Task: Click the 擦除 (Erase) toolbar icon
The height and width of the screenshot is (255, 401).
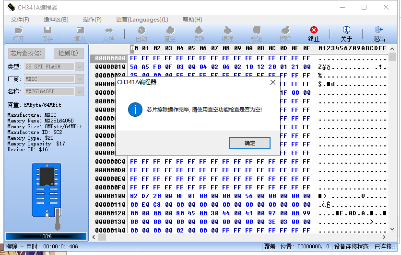Action: (x=285, y=34)
